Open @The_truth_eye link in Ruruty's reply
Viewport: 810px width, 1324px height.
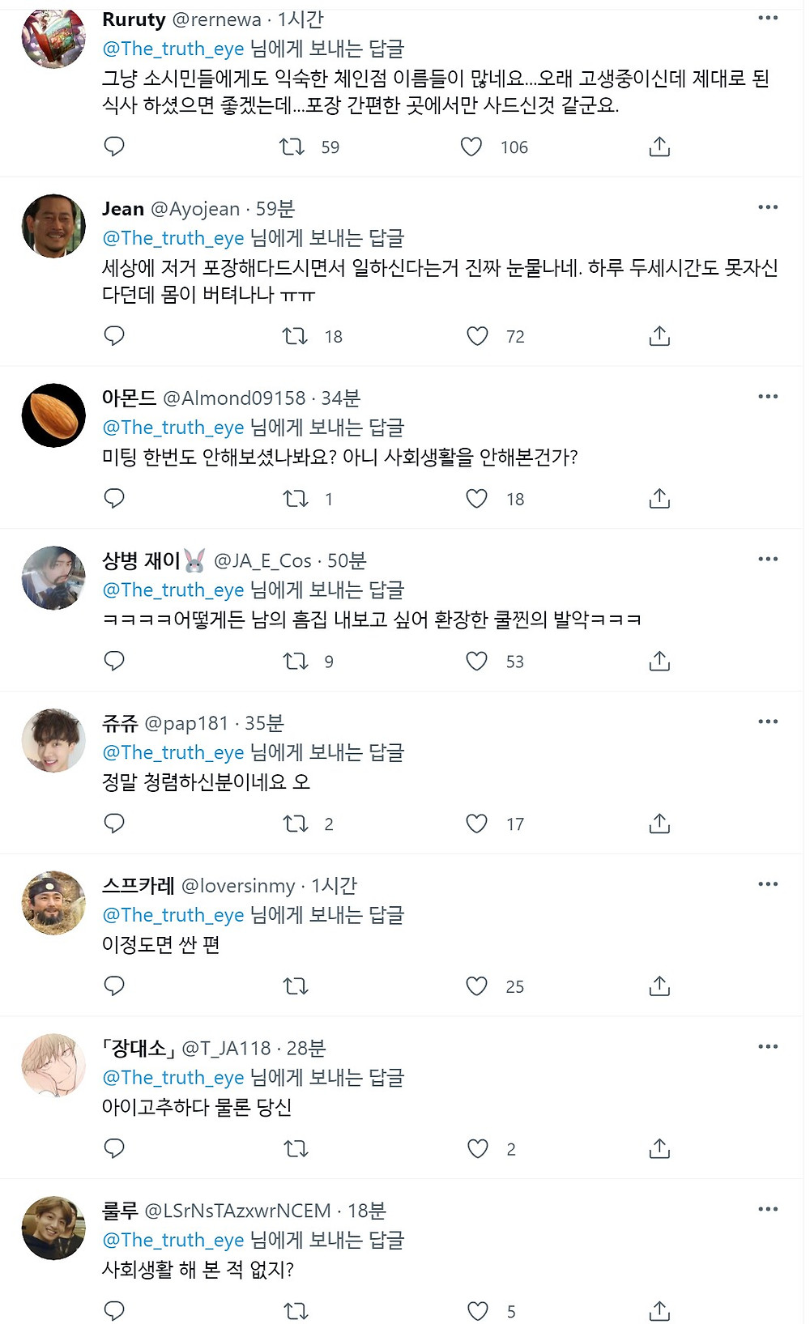point(173,49)
